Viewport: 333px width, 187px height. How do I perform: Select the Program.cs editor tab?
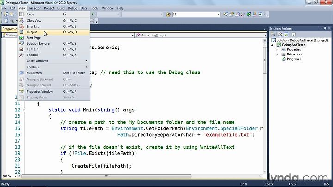[10, 29]
